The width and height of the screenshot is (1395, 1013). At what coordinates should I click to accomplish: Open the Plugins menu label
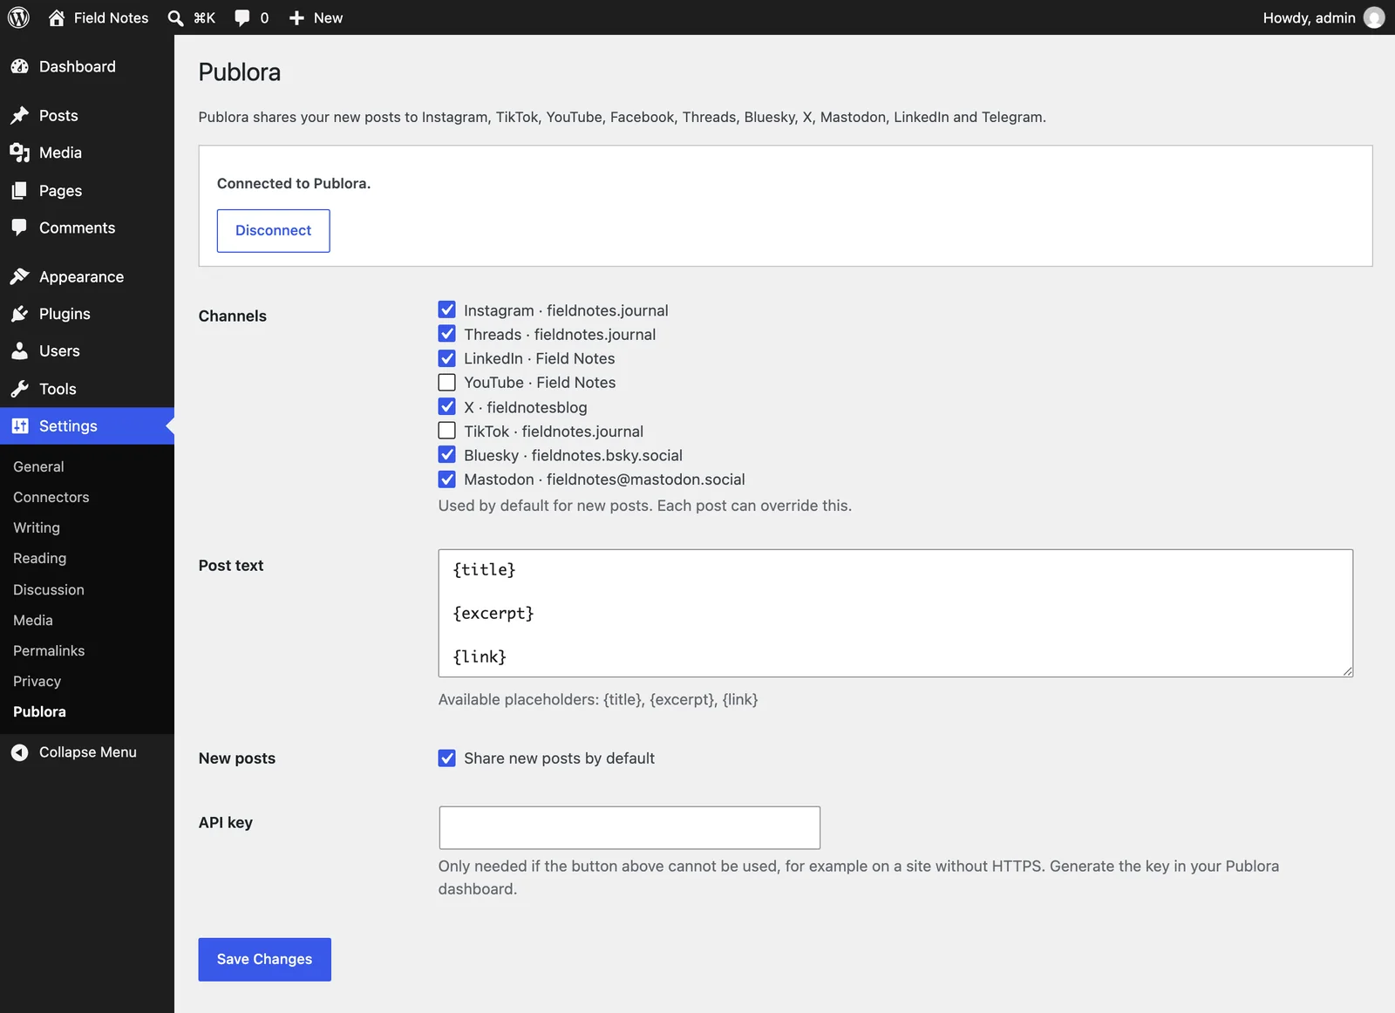click(x=65, y=314)
